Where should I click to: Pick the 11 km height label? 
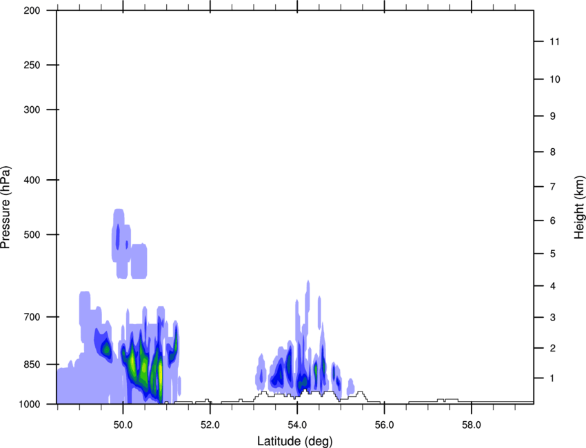(x=555, y=41)
